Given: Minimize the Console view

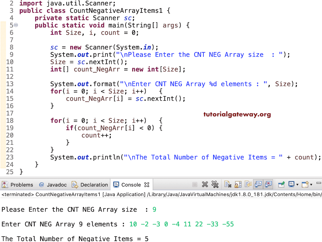Looking at the screenshot, I should pyautogui.click(x=319, y=183).
